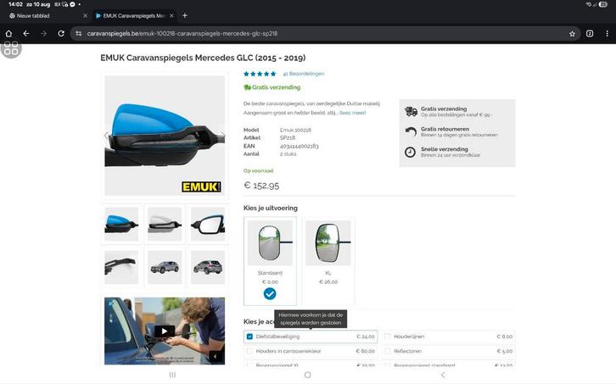
Task: Check the Houderlijnen checkbox
Action: 388,337
